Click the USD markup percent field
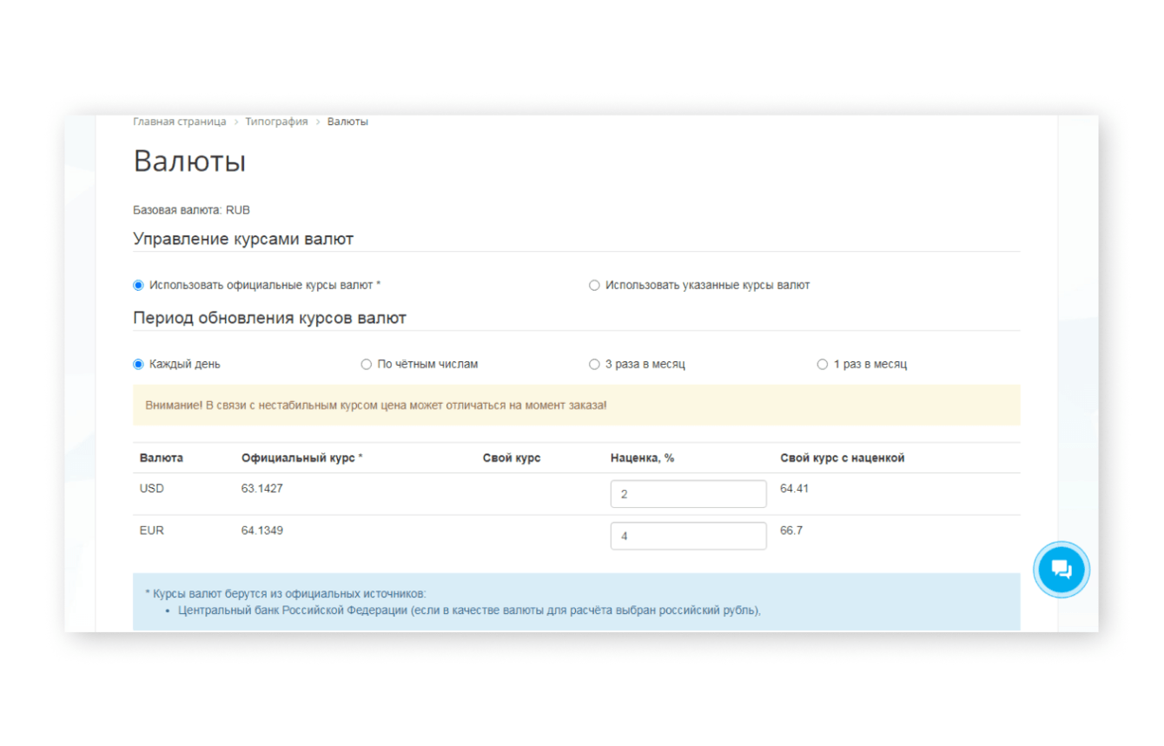1164x746 pixels. [688, 494]
